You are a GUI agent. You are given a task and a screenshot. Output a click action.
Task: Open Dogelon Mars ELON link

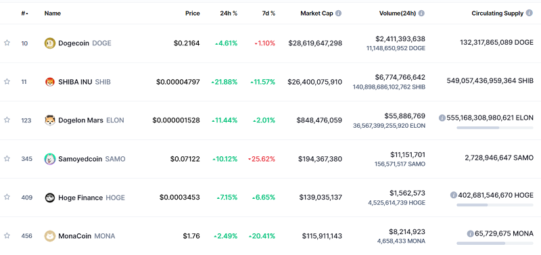tap(91, 120)
